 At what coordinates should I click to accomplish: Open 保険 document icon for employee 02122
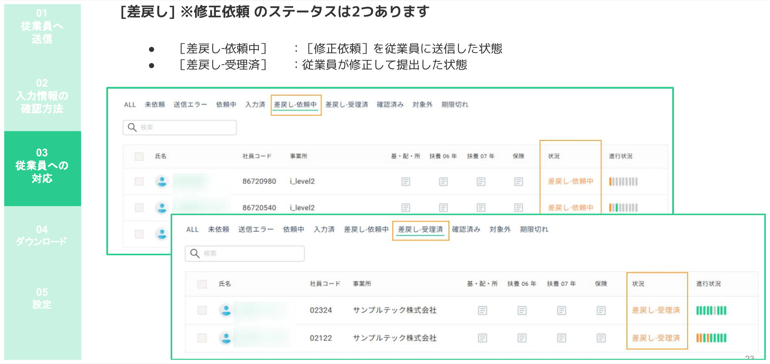pos(601,338)
